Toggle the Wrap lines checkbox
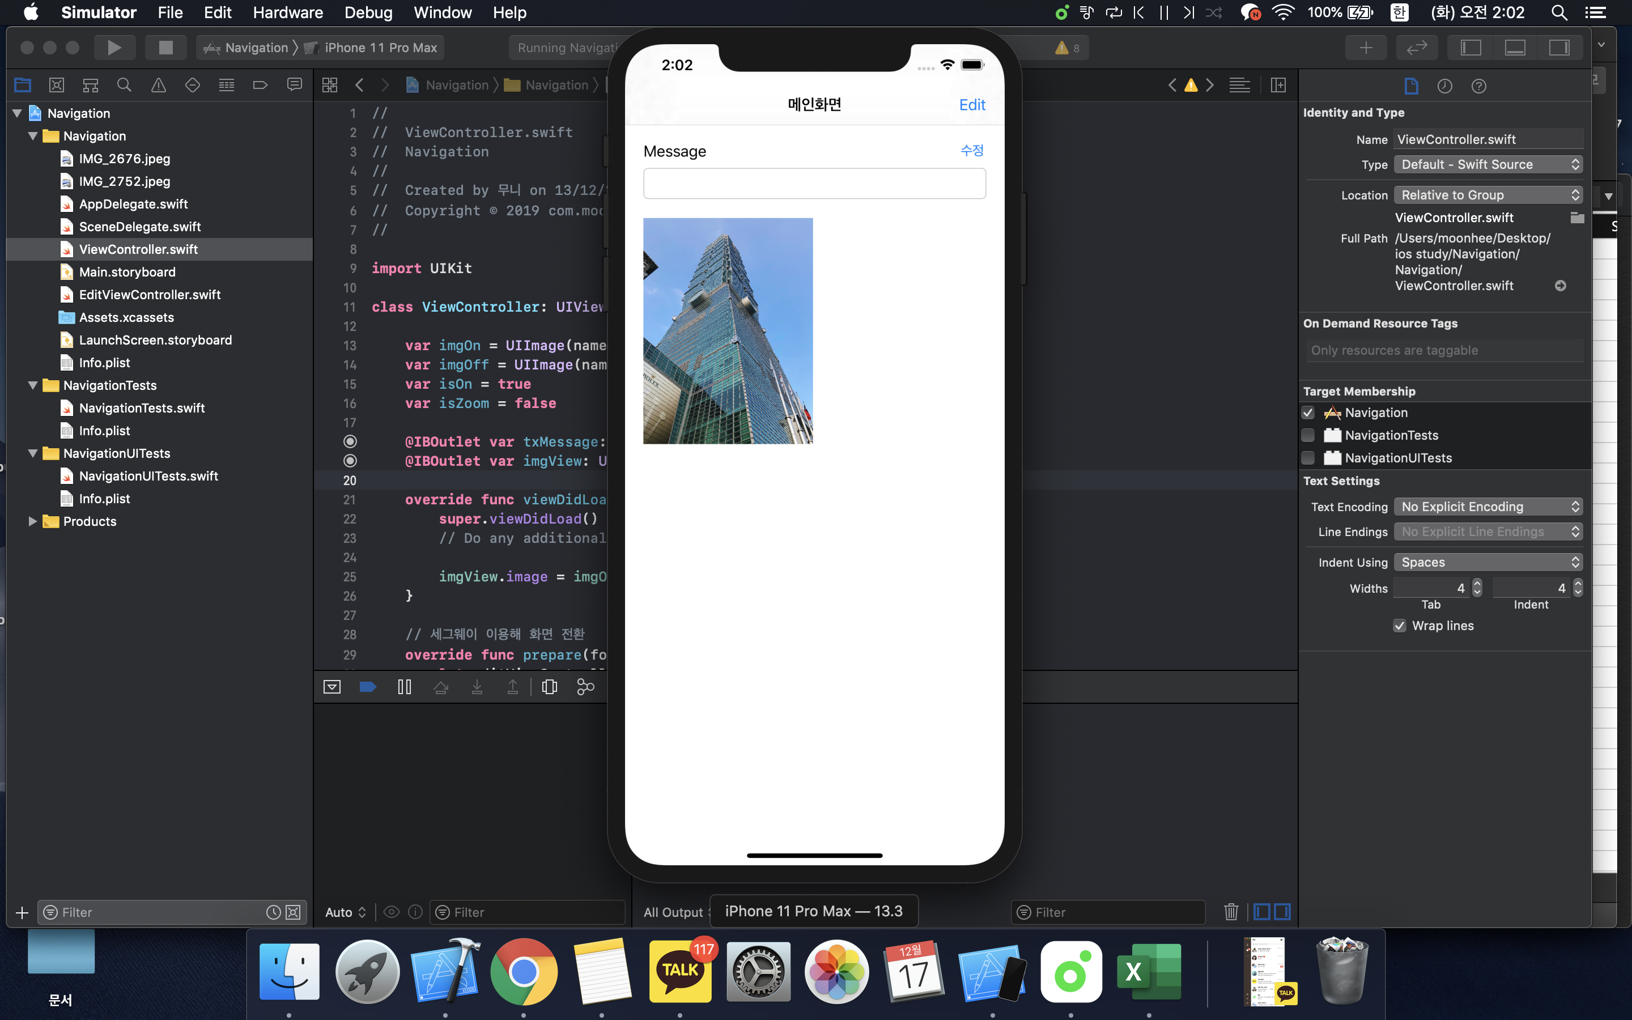This screenshot has width=1632, height=1020. tap(1400, 626)
